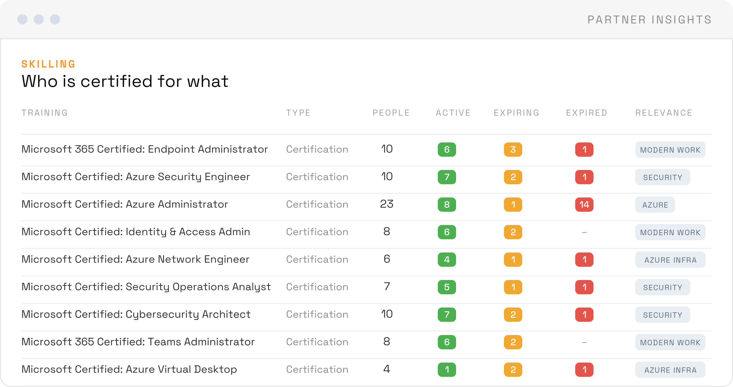Click expiring badge 2 for Azure Security Engineer
733x387 pixels.
pos(513,177)
